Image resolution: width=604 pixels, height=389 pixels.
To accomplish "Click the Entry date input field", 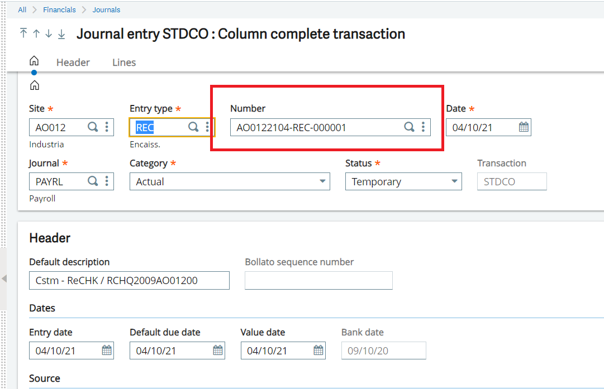I will (x=72, y=350).
